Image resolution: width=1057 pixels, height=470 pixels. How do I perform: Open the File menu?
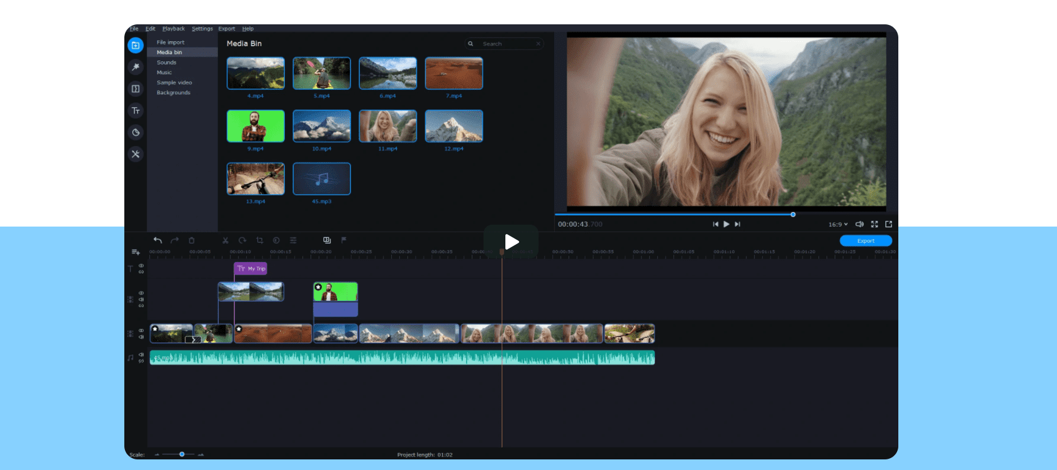click(x=134, y=29)
